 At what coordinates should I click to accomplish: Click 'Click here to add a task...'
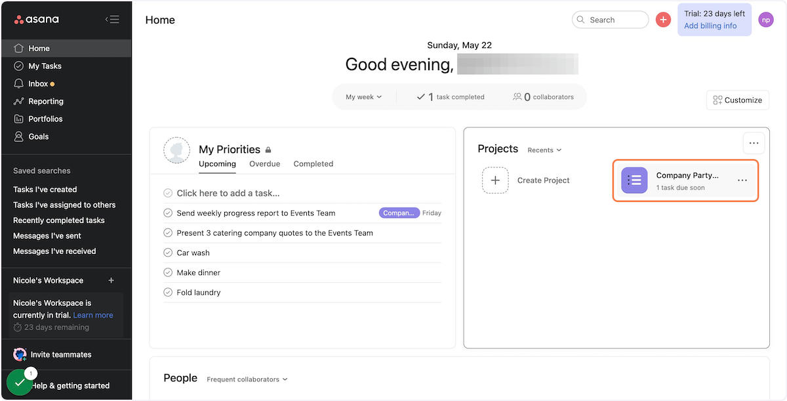click(228, 193)
